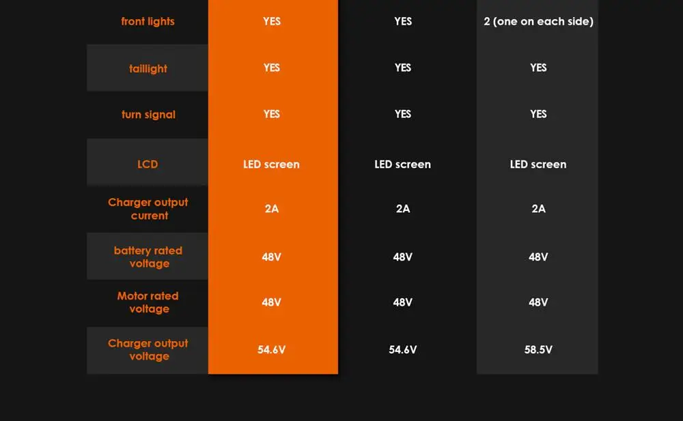Image resolution: width=683 pixels, height=421 pixels.
Task: Click the 'turn signal' row label
Action: point(148,115)
